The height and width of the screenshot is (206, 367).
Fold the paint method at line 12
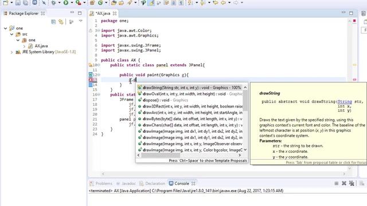[x=99, y=75]
